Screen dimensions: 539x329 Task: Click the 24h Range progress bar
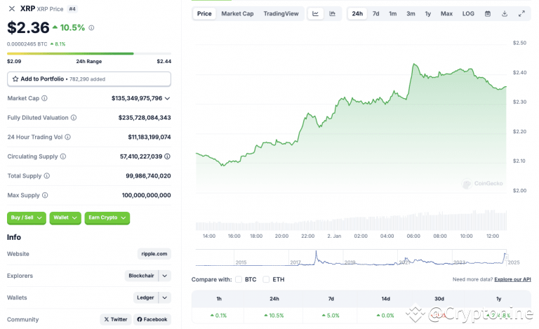pyautogui.click(x=89, y=53)
